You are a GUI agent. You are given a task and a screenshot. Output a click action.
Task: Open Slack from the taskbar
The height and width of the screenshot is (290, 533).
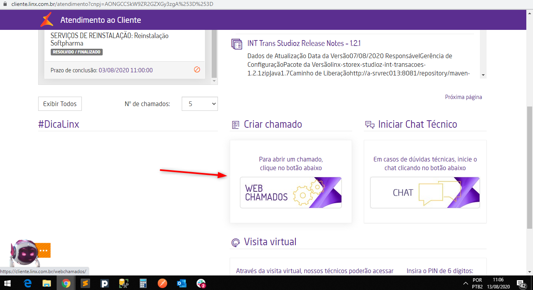(201, 283)
